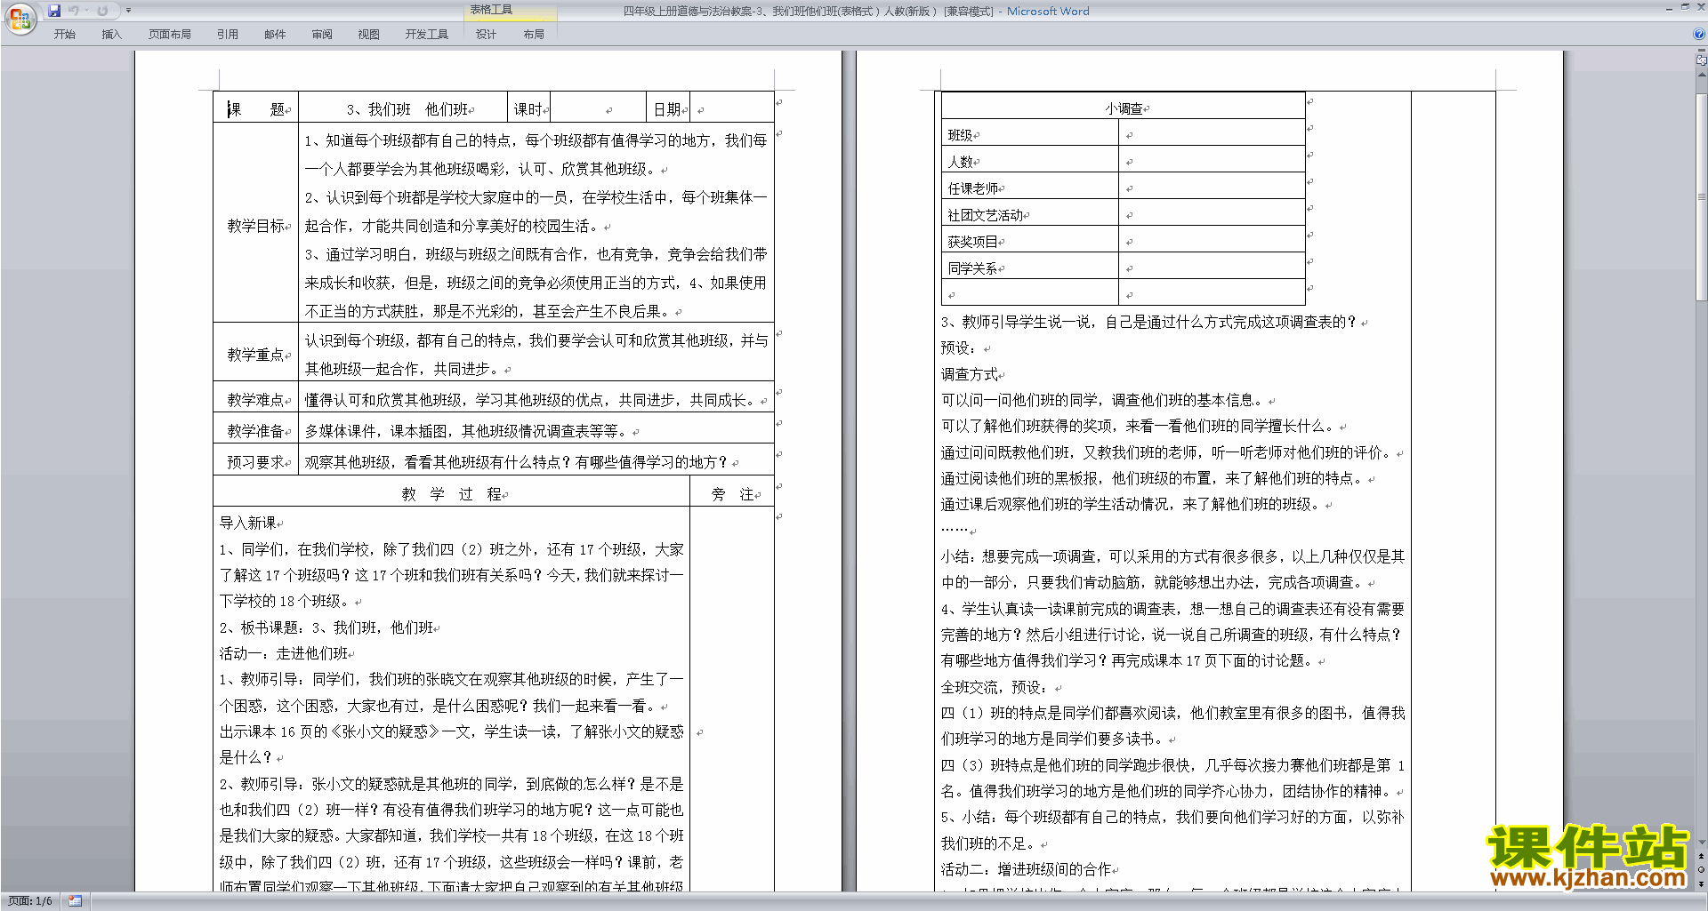Open the Undo history dropdown arrow

86,11
